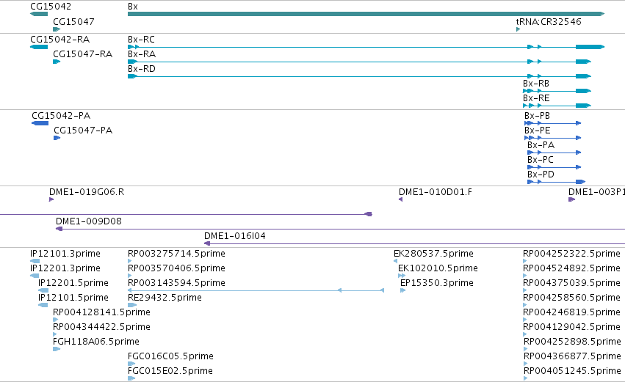
Task: Click the Bx-PB label
Action: 538,116
